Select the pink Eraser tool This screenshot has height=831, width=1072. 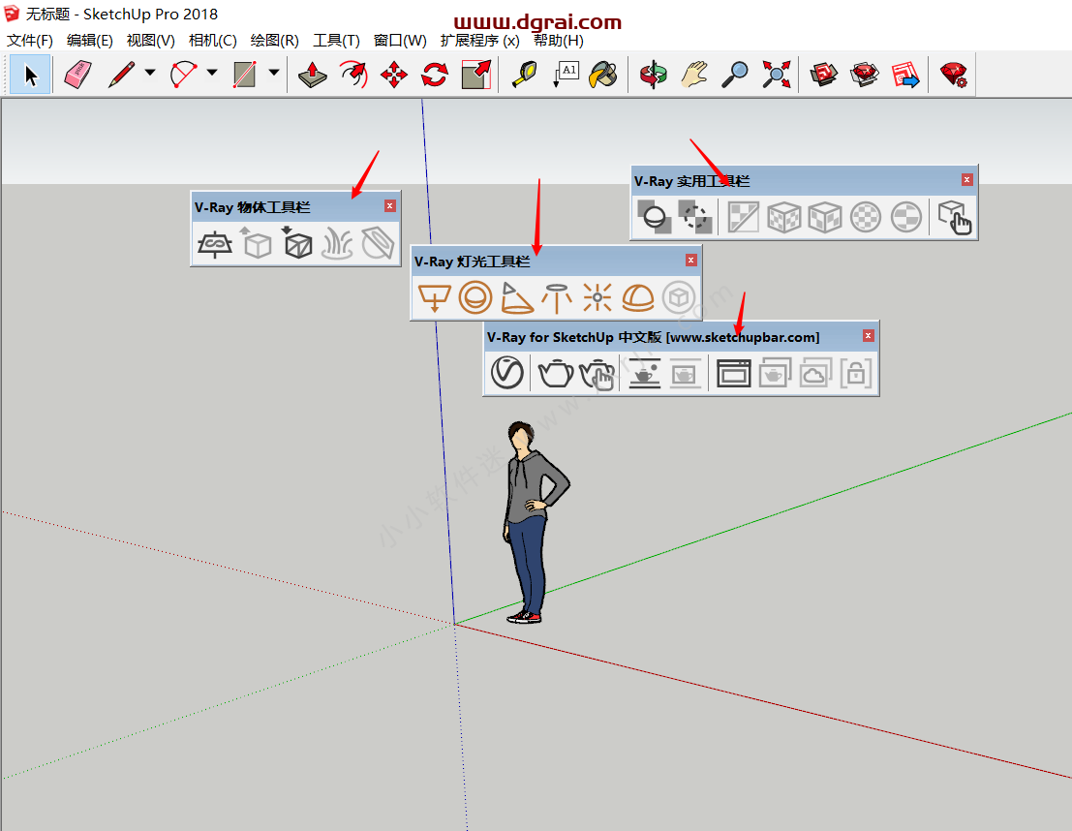click(x=77, y=75)
